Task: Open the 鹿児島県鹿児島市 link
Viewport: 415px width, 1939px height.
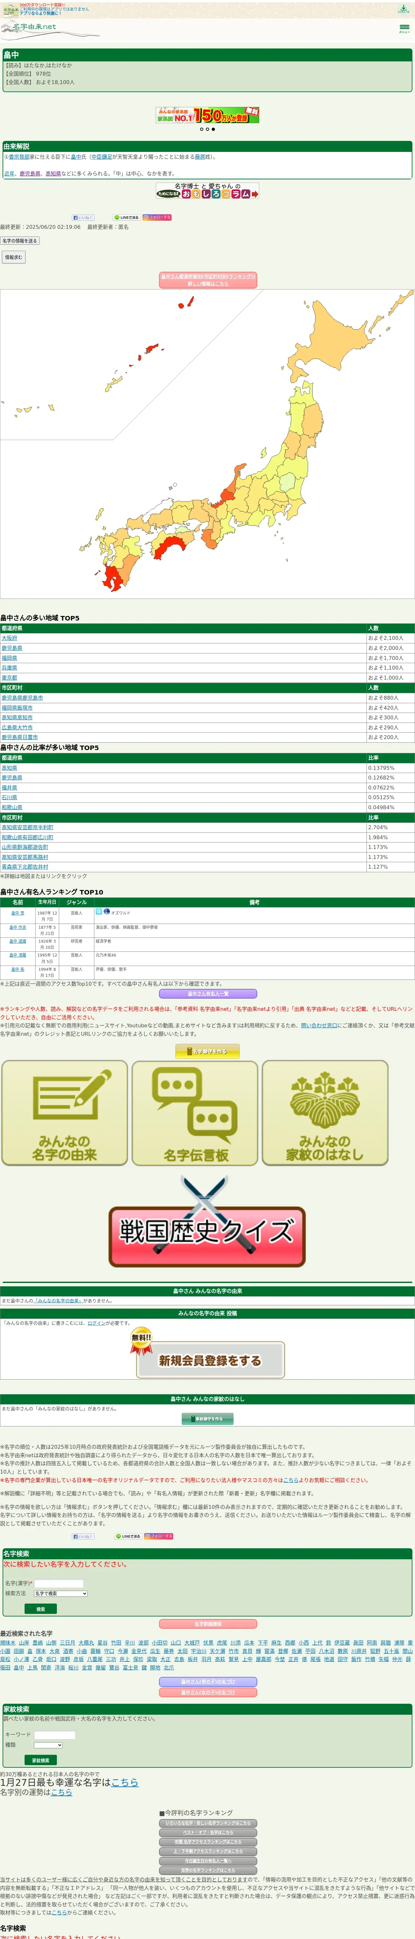Action: point(22,698)
